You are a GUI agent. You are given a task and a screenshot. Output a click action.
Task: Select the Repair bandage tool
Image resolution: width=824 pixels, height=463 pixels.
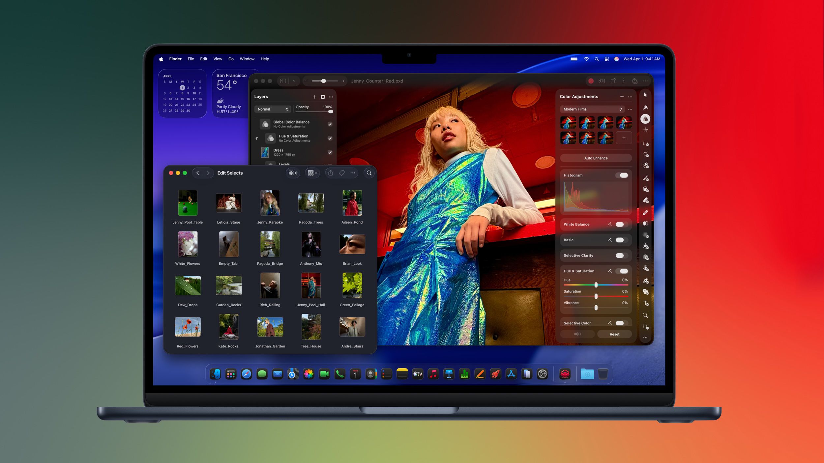645,212
